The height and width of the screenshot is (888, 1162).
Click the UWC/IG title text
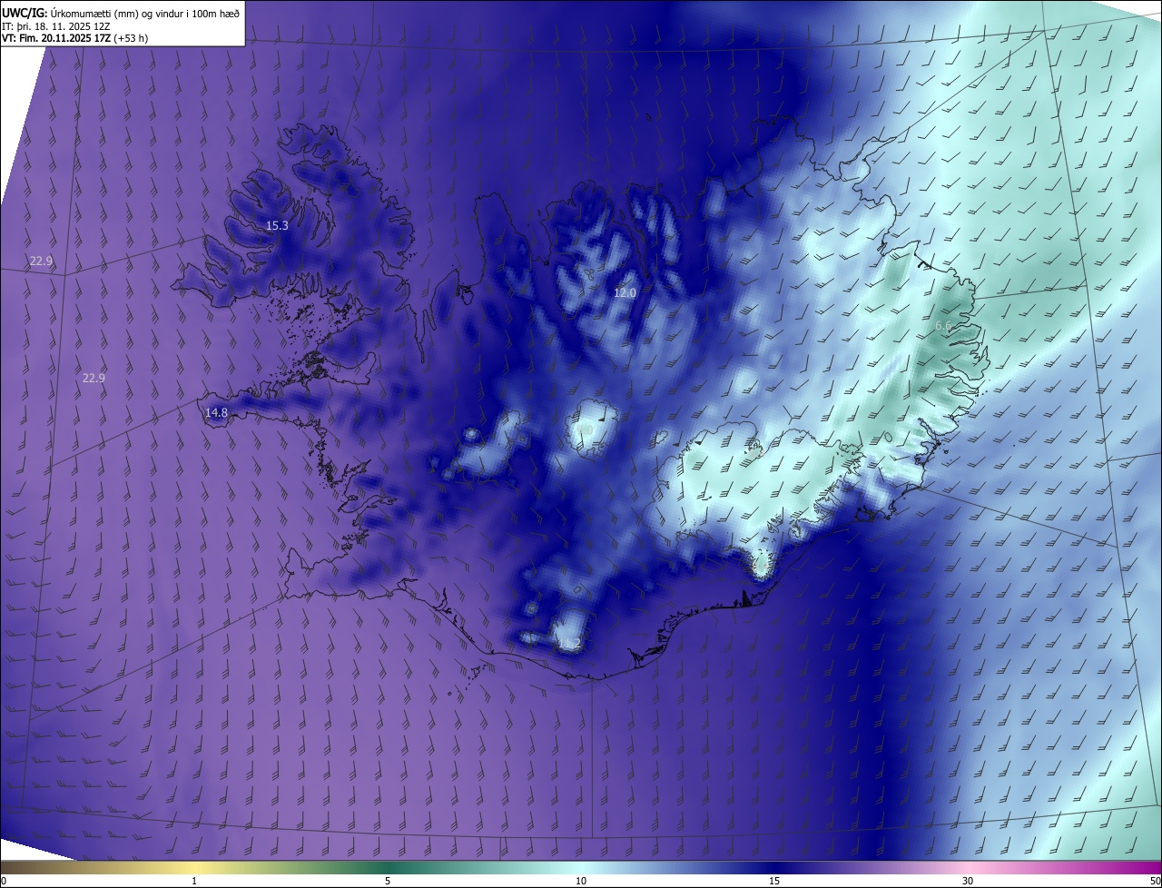tap(25, 13)
